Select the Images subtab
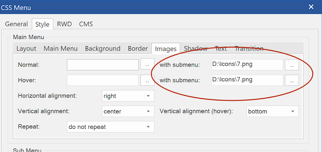 166,49
